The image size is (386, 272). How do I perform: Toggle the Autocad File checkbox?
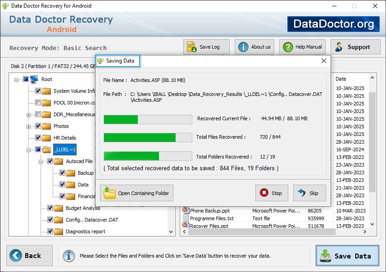(x=50, y=161)
